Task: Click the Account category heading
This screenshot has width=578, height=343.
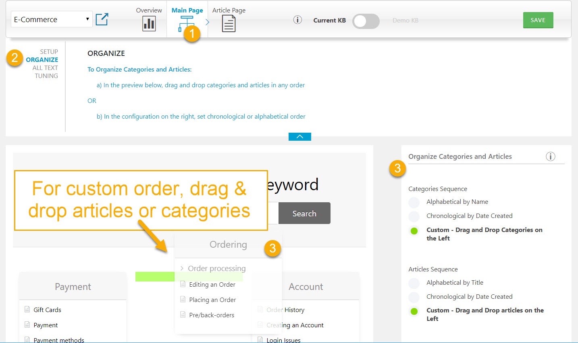Action: 306,287
